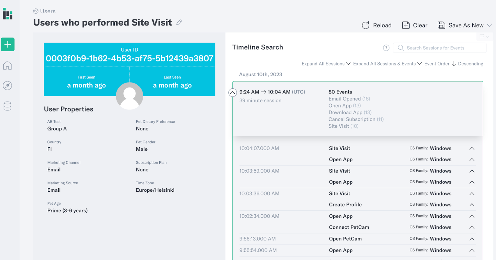The image size is (496, 260).
Task: Click Cancel Subscription (11) summary
Action: [x=356, y=119]
